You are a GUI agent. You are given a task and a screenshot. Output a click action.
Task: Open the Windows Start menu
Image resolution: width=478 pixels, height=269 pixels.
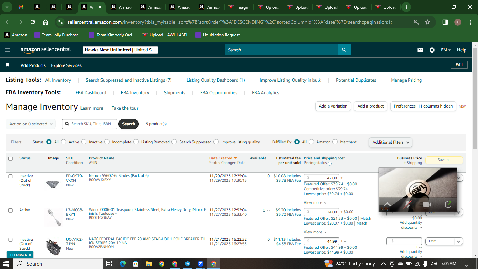(x=6, y=264)
